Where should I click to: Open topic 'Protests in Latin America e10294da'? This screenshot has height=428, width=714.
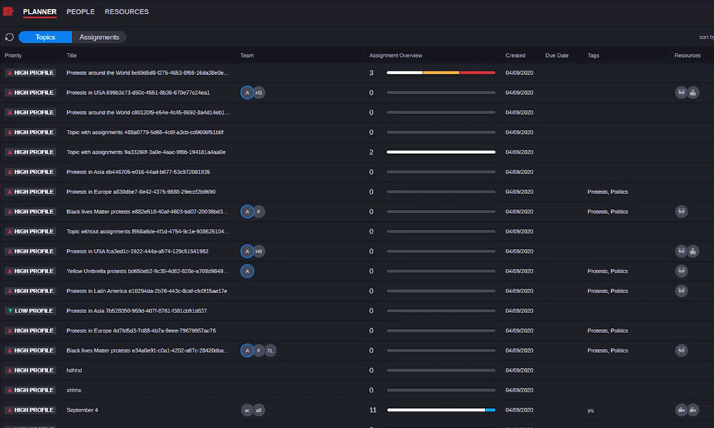click(x=146, y=291)
